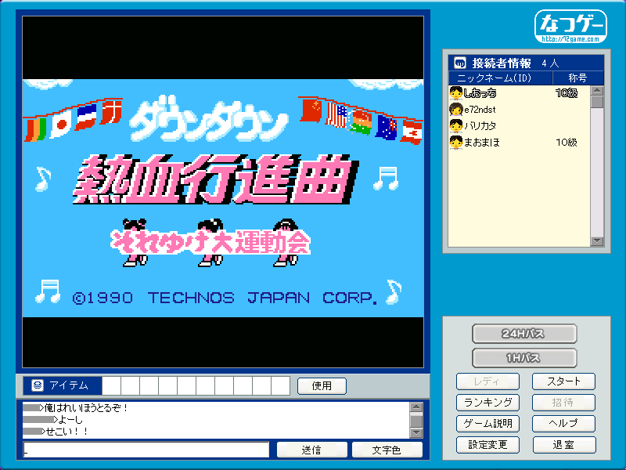Click the 24Hパス button
Viewport: 626px width, 470px height.
tap(524, 334)
